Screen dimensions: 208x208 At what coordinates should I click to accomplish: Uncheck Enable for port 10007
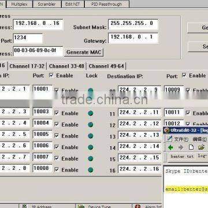[x=57, y=158]
